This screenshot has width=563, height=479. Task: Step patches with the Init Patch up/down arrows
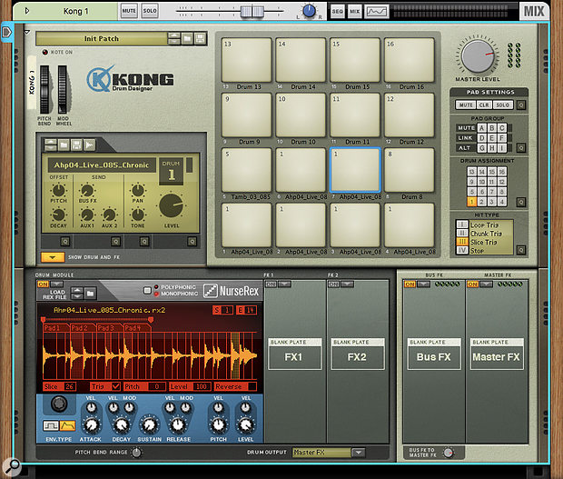click(x=173, y=38)
